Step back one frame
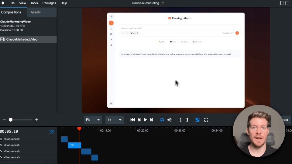The image size is (292, 164). (139, 120)
